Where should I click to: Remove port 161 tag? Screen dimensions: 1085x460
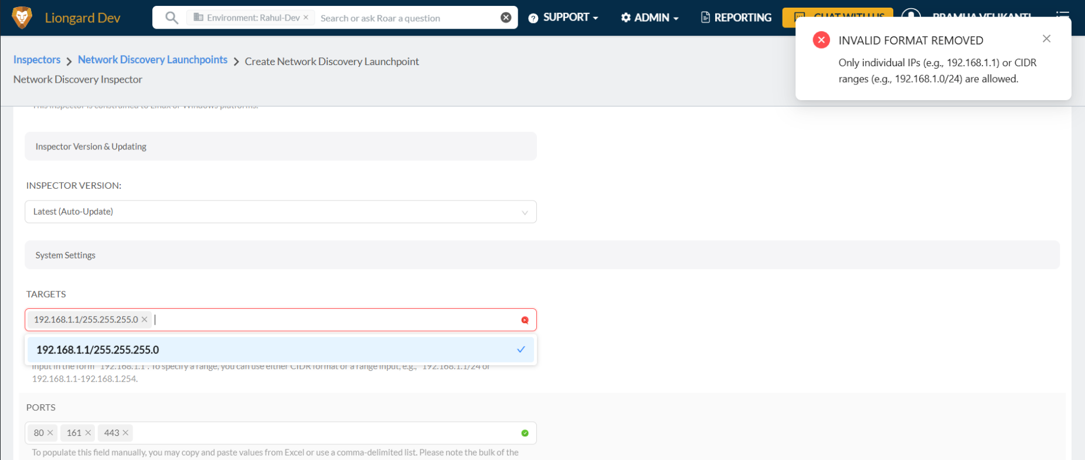88,432
